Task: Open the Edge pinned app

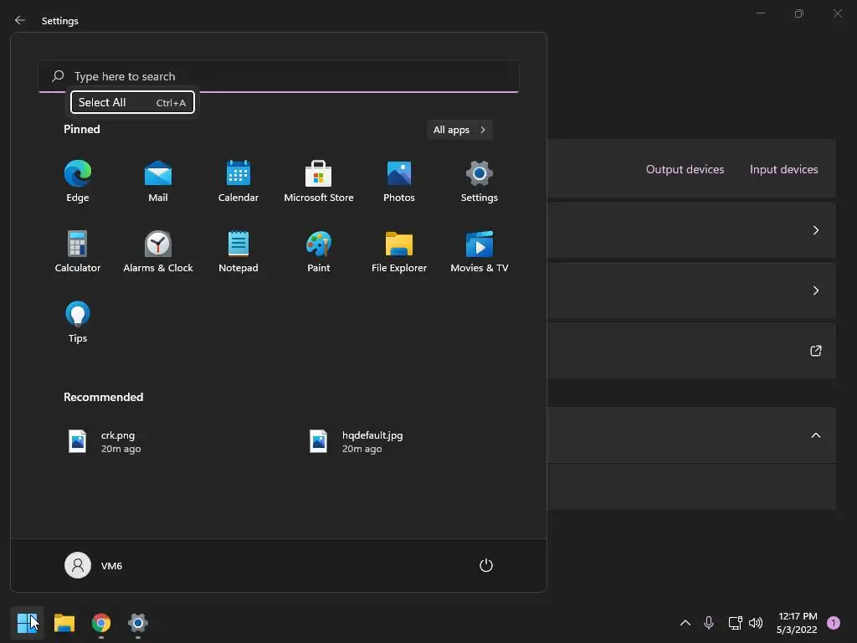Action: (78, 182)
